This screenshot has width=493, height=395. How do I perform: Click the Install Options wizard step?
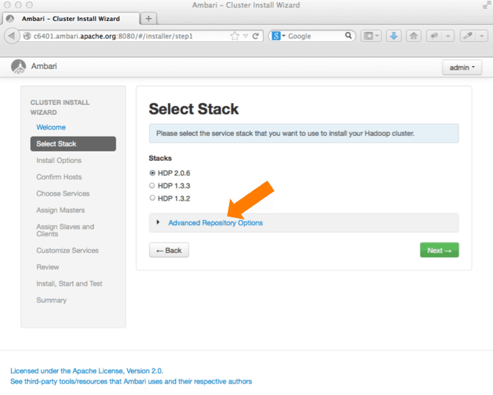coord(58,160)
